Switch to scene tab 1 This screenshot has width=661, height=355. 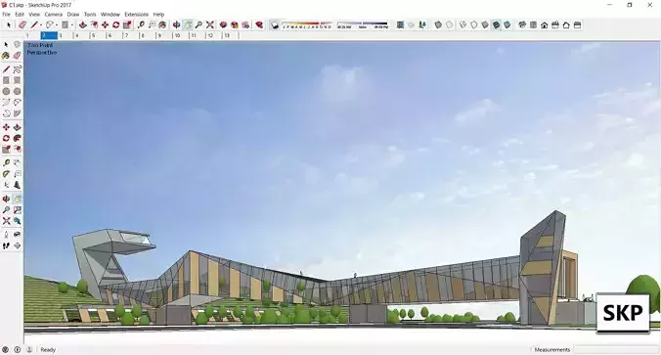click(x=32, y=36)
